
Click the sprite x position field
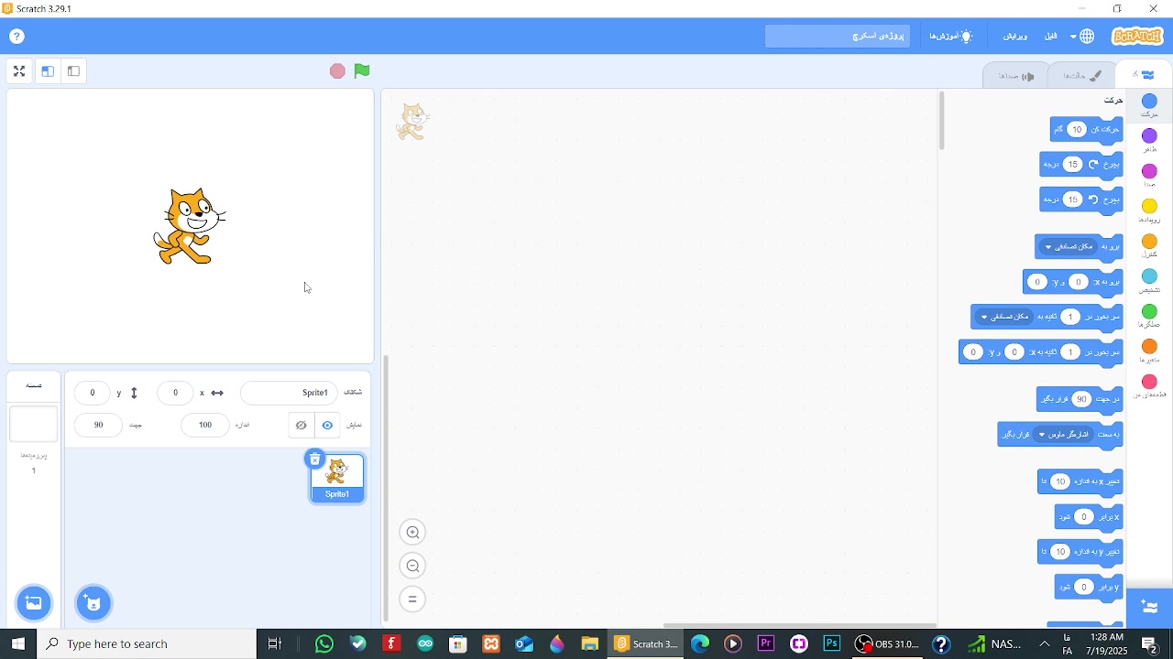tap(175, 393)
